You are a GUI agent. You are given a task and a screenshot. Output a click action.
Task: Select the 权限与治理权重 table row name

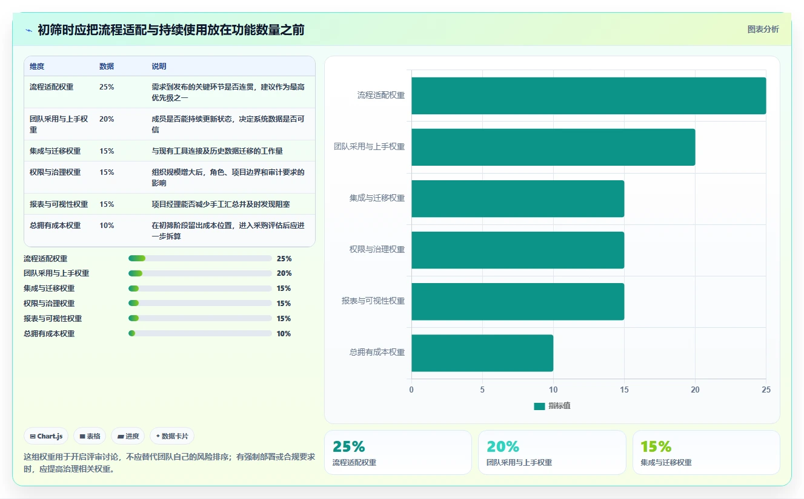(55, 172)
